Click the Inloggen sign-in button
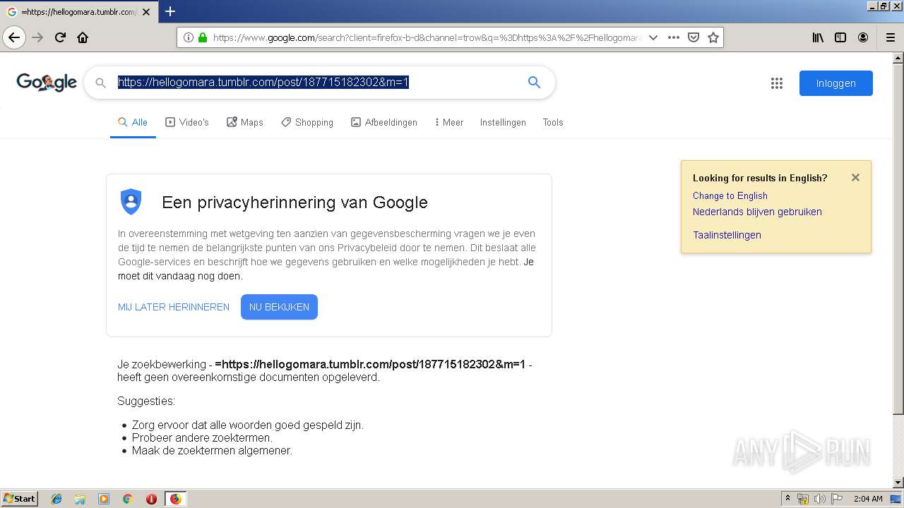 point(836,83)
